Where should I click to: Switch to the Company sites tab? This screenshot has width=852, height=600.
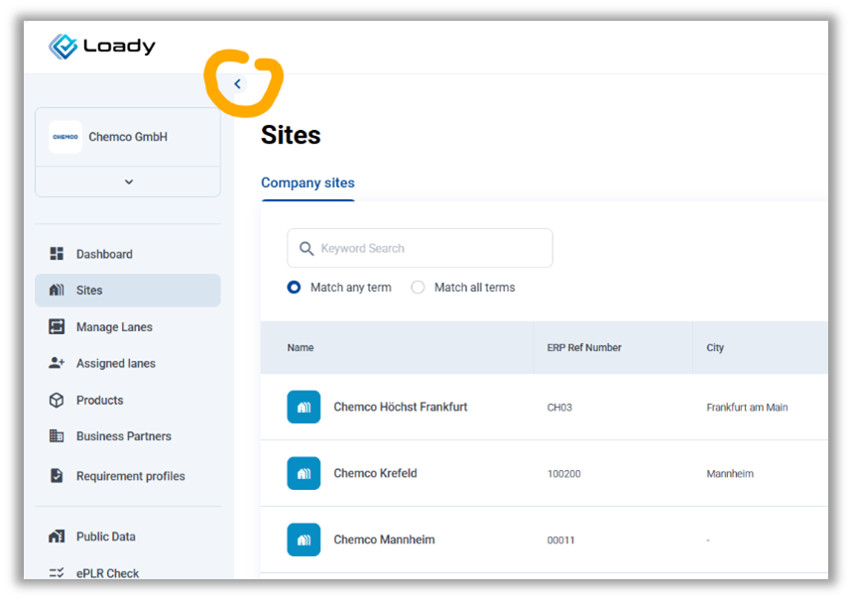pos(307,182)
